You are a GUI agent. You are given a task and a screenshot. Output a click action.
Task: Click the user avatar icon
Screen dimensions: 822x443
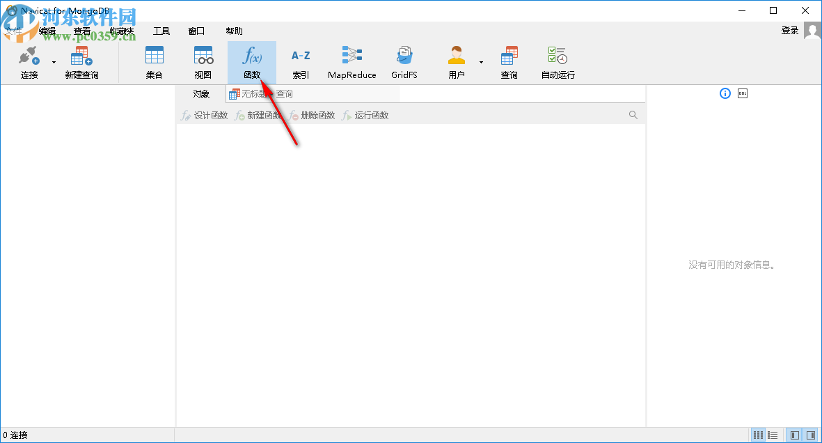(x=812, y=31)
